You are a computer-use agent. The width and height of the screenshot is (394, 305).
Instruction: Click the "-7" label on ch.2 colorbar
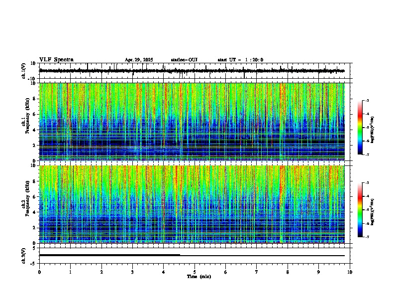367,237
